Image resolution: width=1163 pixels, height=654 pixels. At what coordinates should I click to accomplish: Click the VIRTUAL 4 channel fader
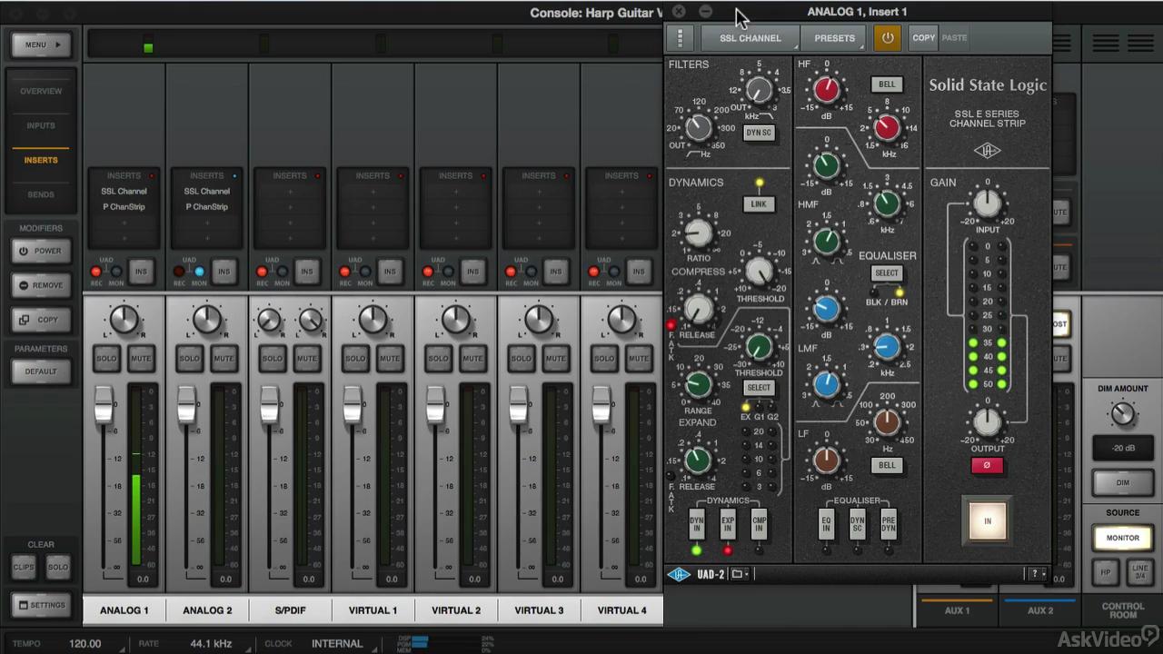(601, 406)
